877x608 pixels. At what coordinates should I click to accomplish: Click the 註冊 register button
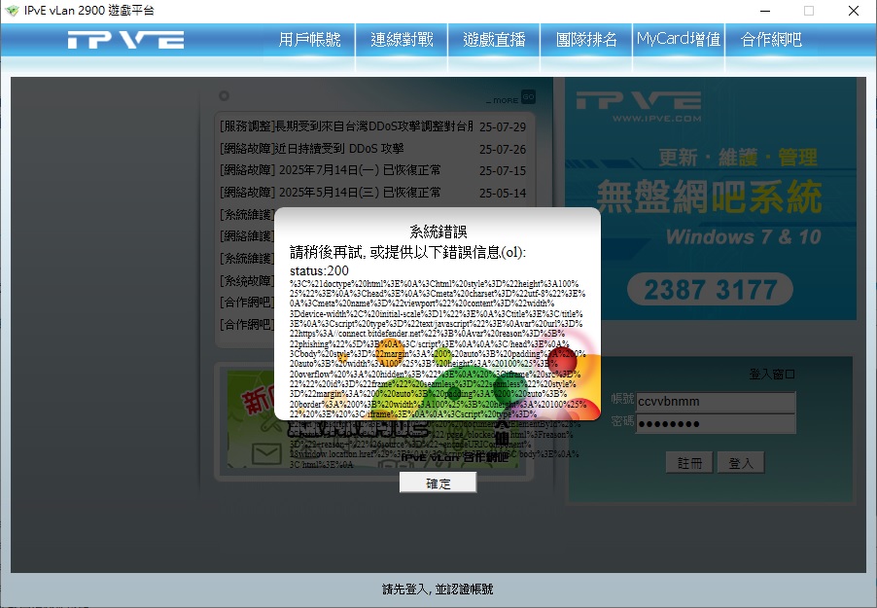pyautogui.click(x=689, y=463)
